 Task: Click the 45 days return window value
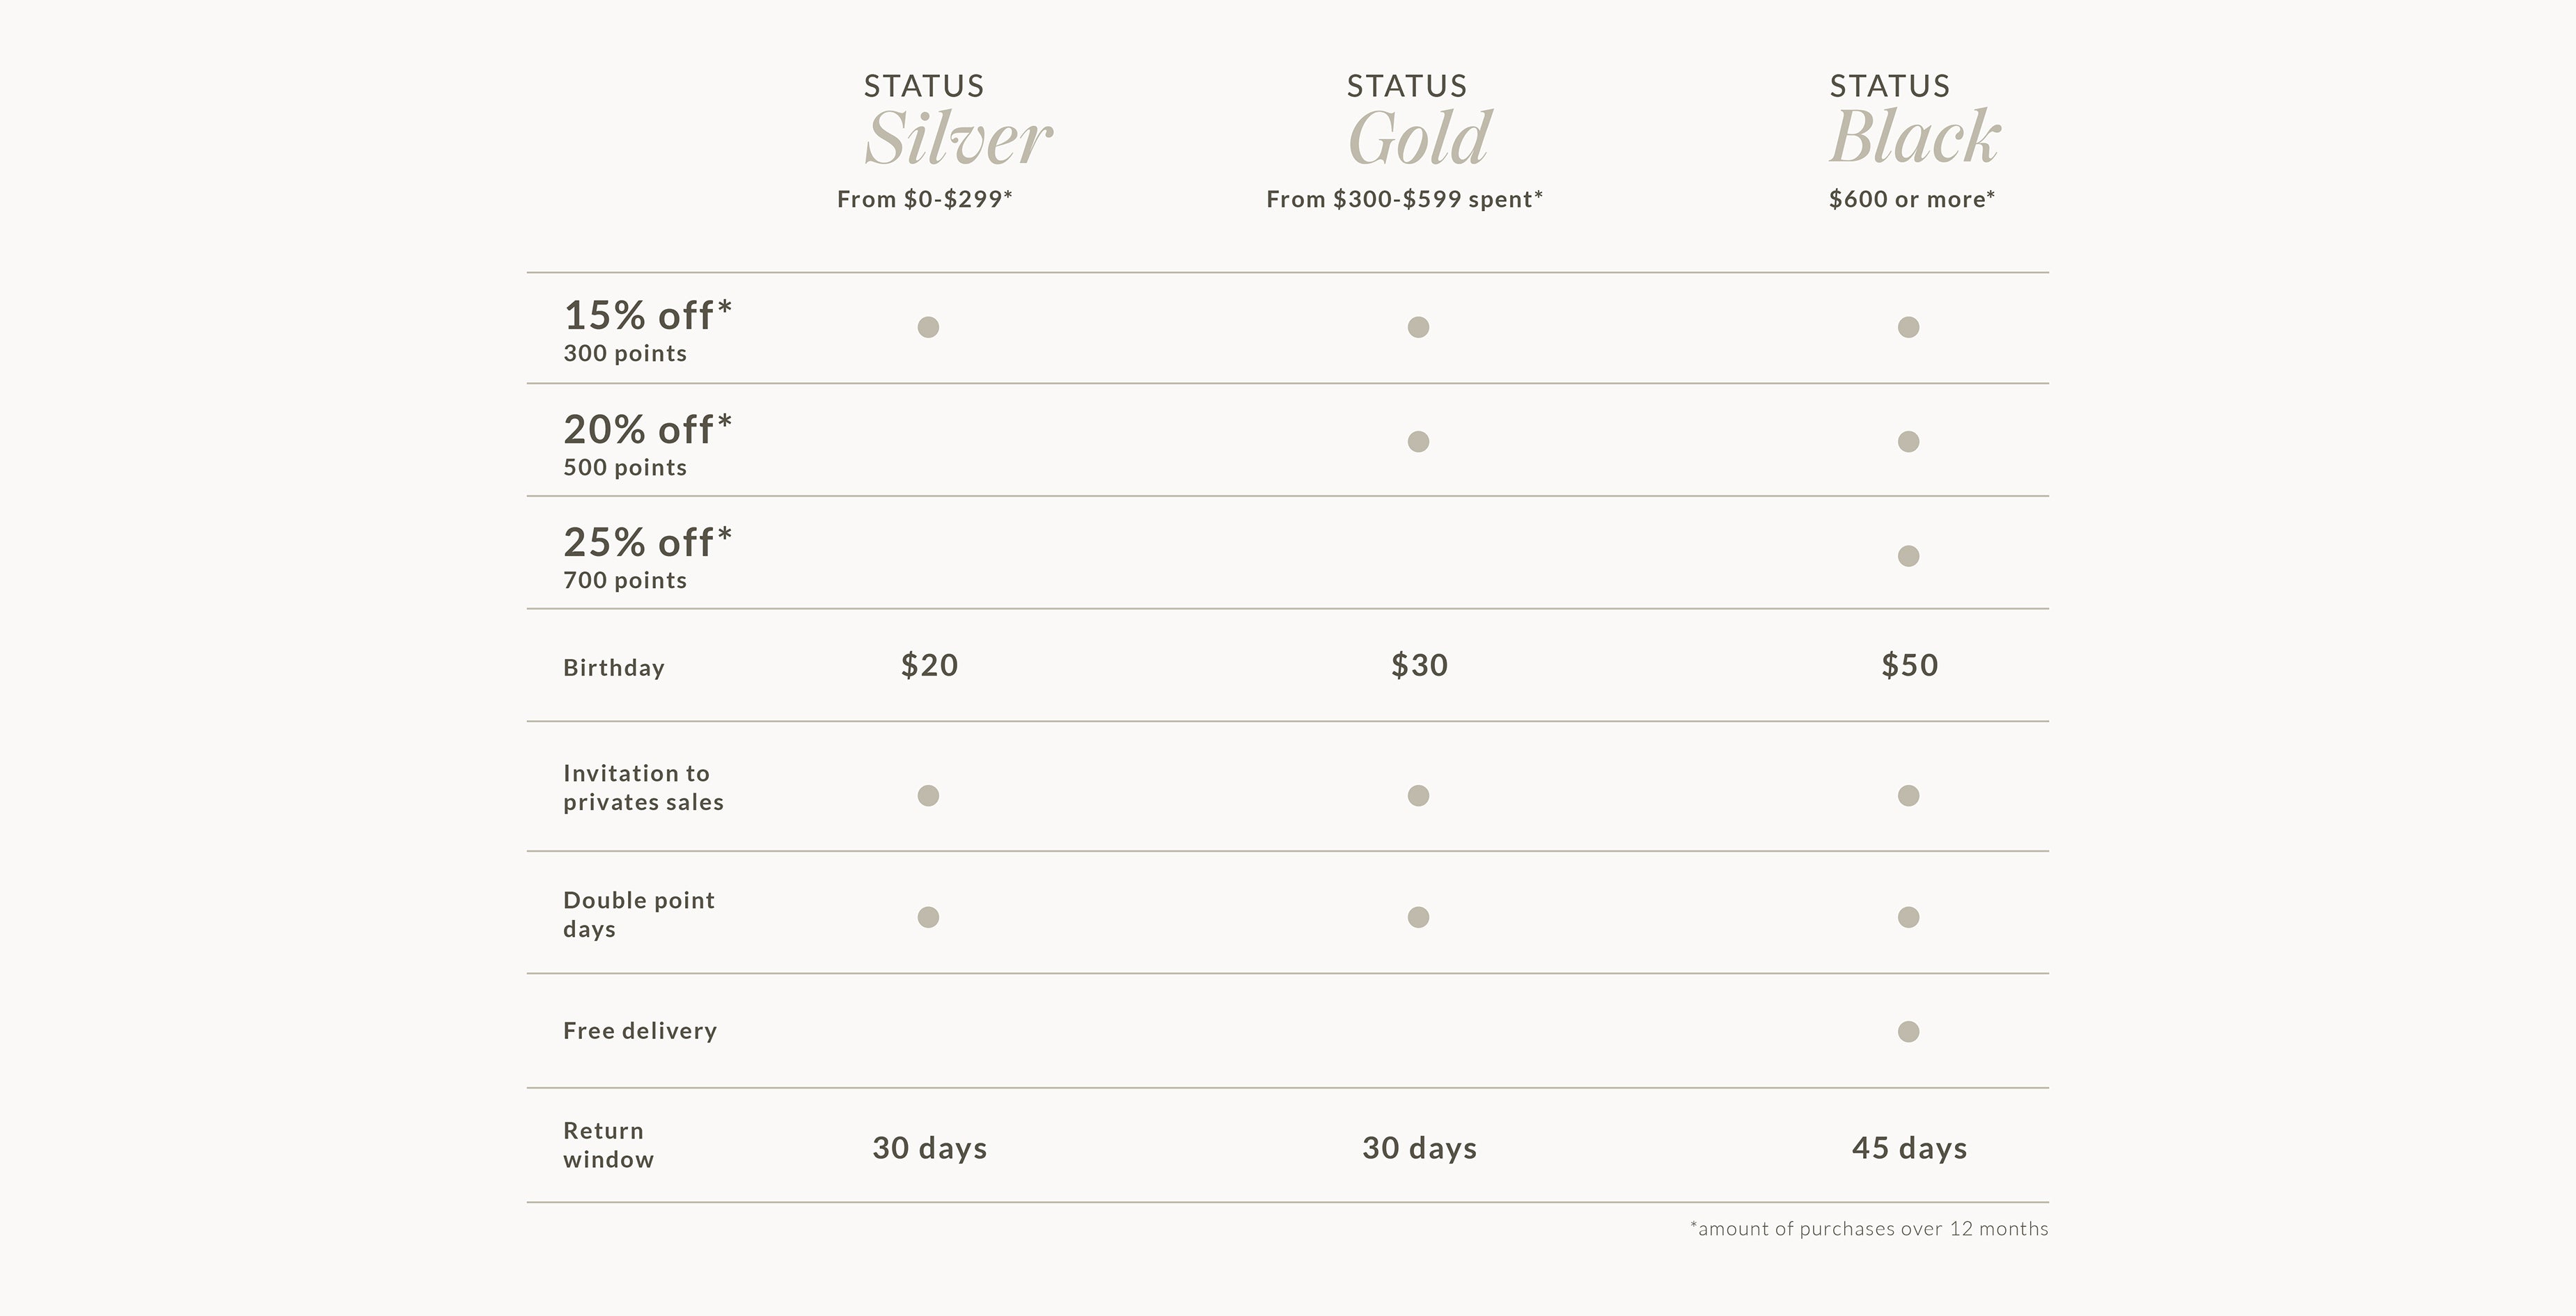(x=1909, y=1148)
